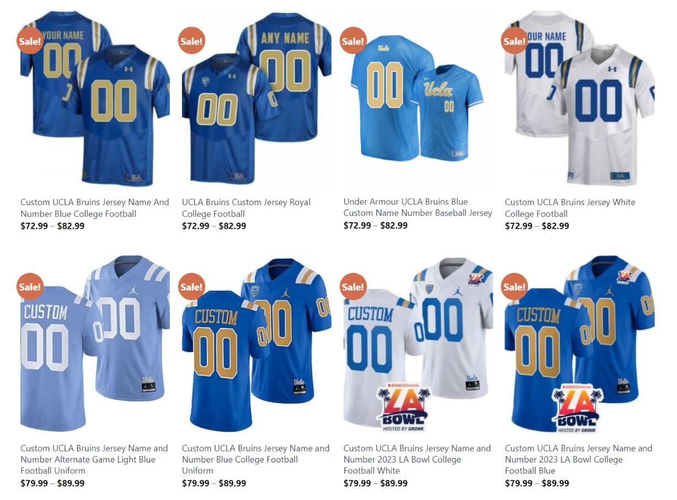This screenshot has height=500, width=677.
Task: Open UCLA Bruins Custom Jersey Royal link
Action: click(246, 208)
